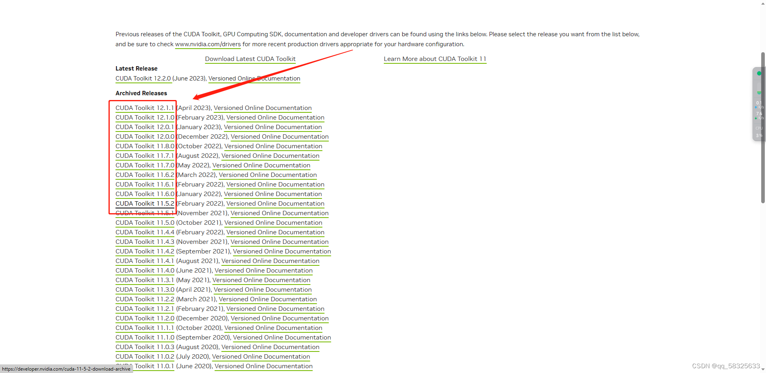Screen dimensions: 766x373
Task: Open documentation link in March 2021 row
Action: 268,299
